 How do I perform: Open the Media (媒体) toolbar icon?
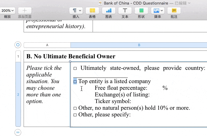coord(157,11)
